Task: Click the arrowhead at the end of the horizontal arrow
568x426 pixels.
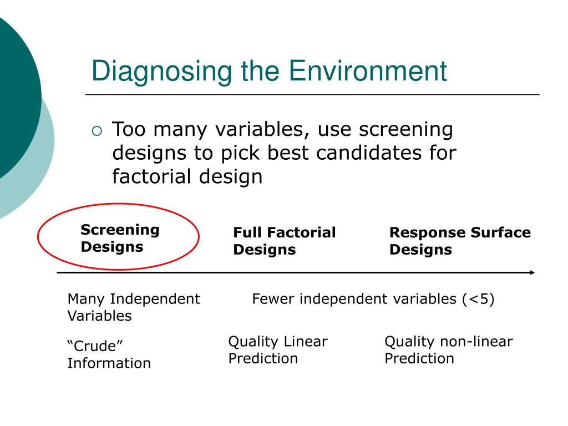Action: 532,272
